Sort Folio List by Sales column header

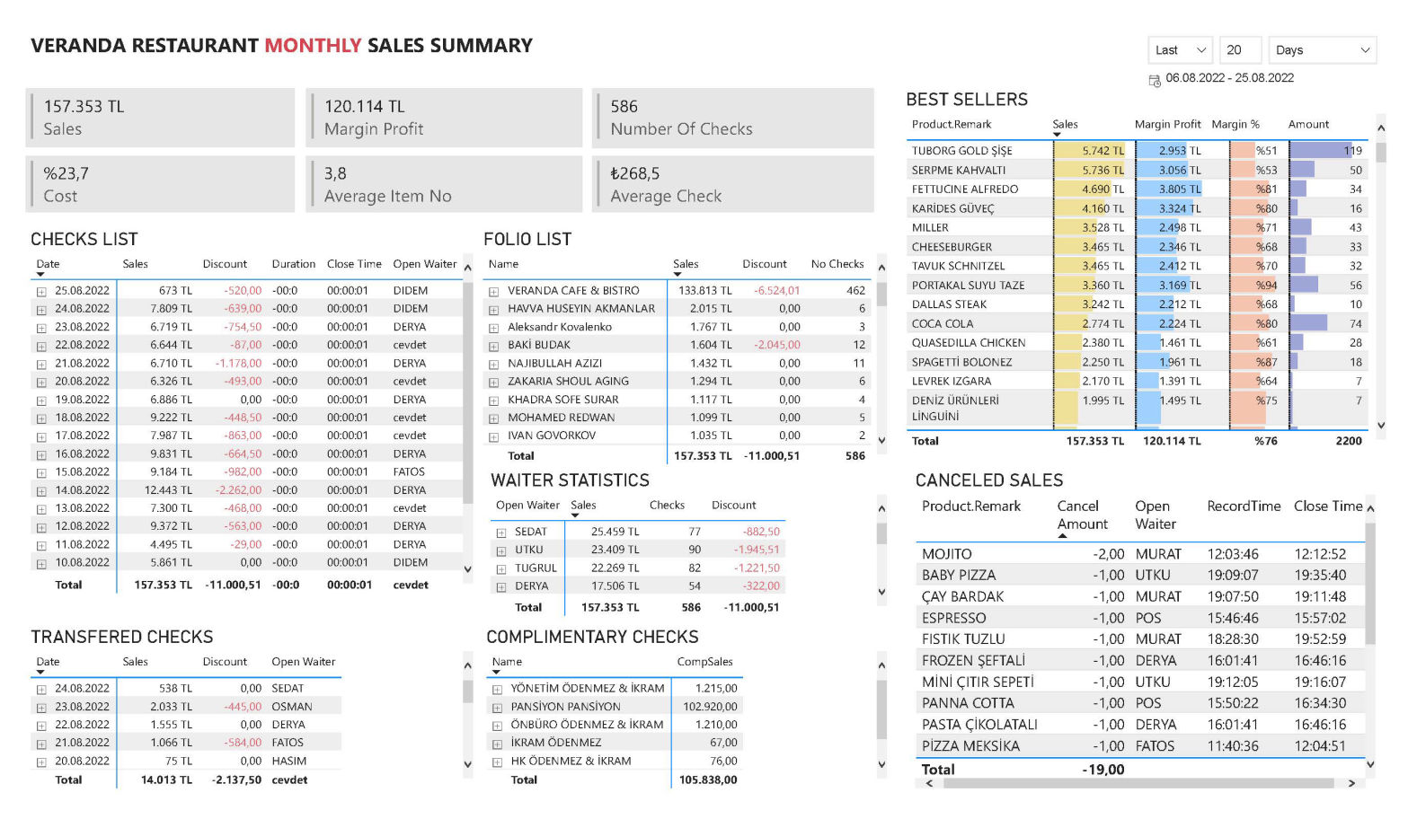[x=686, y=264]
